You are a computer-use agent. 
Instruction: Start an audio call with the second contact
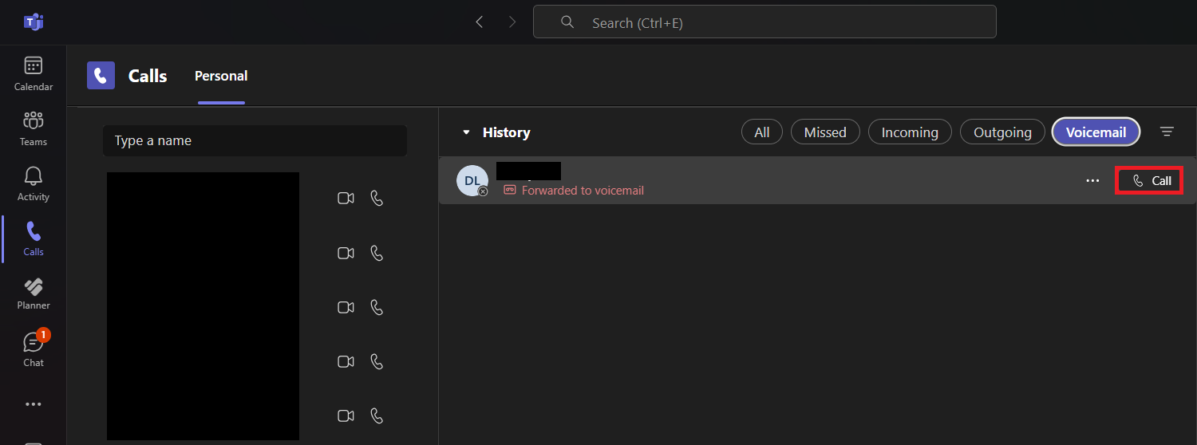[x=377, y=253]
